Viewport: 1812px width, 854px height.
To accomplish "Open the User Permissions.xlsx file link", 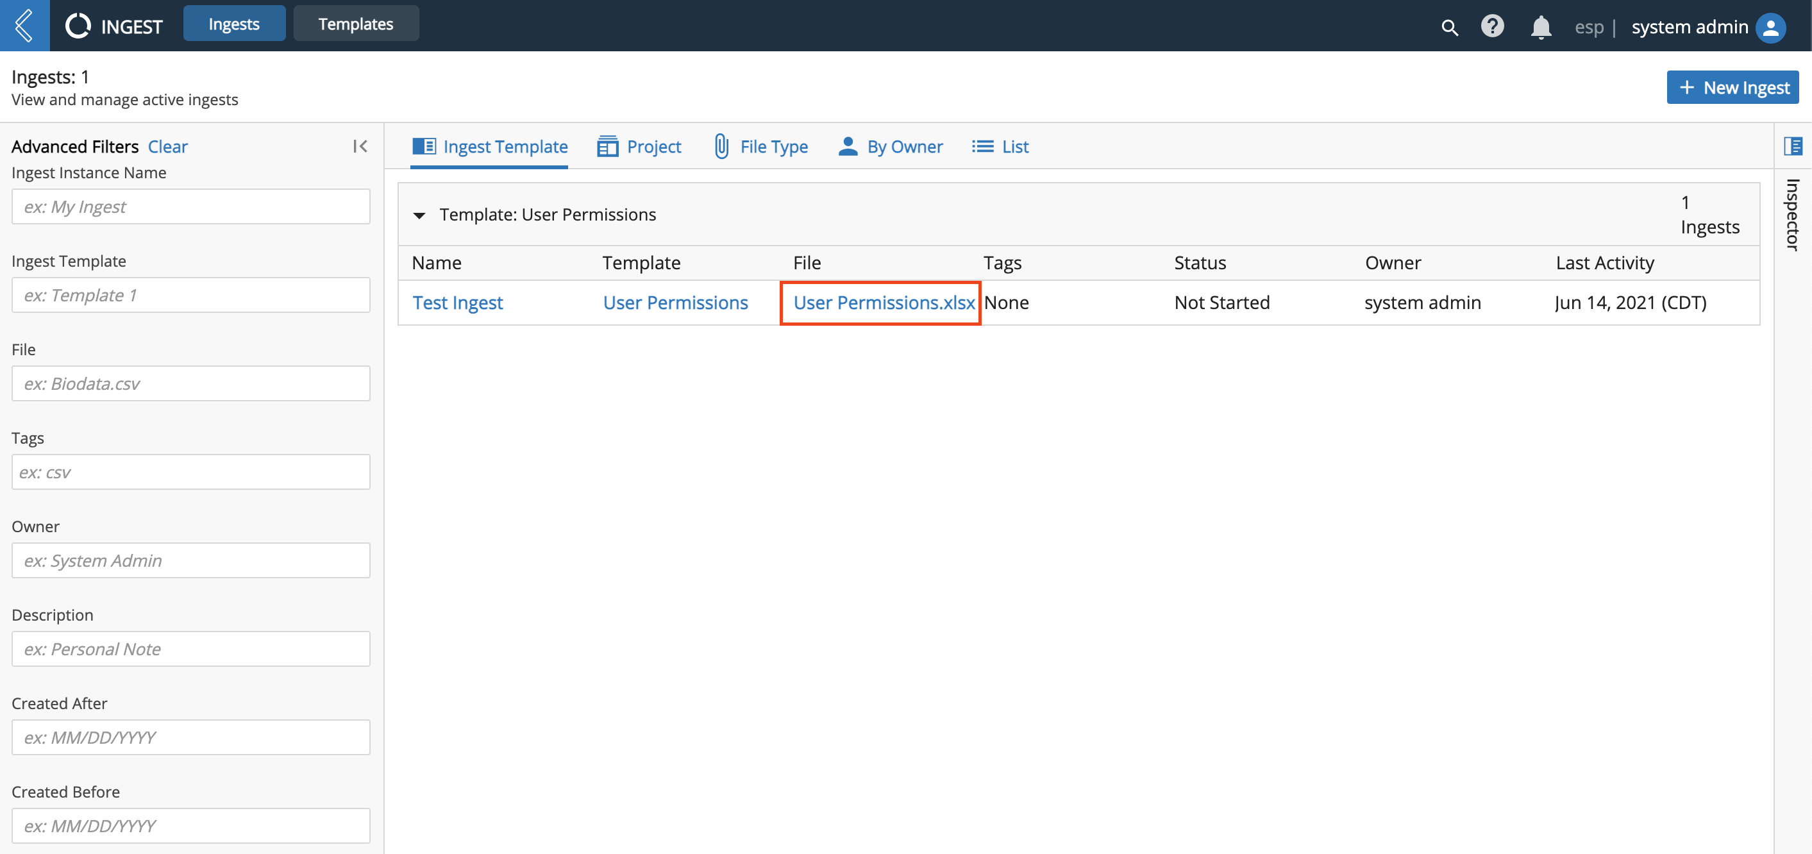I will point(884,303).
